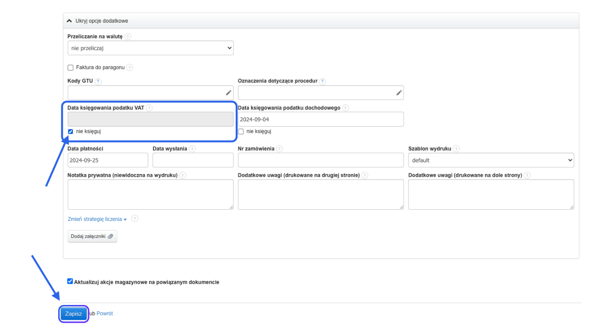Open Szablon wydruku default dropdown

491,160
